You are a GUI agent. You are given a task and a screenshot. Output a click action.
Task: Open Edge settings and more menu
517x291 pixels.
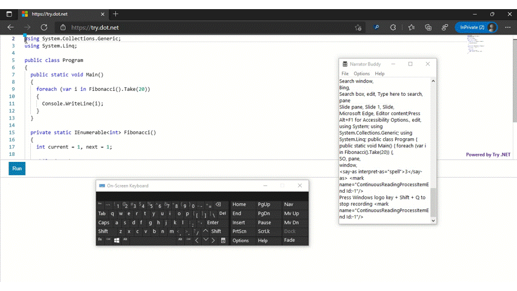(508, 27)
